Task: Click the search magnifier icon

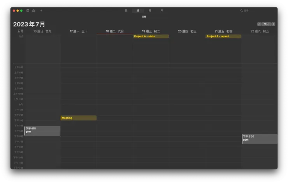Action: [x=241, y=10]
